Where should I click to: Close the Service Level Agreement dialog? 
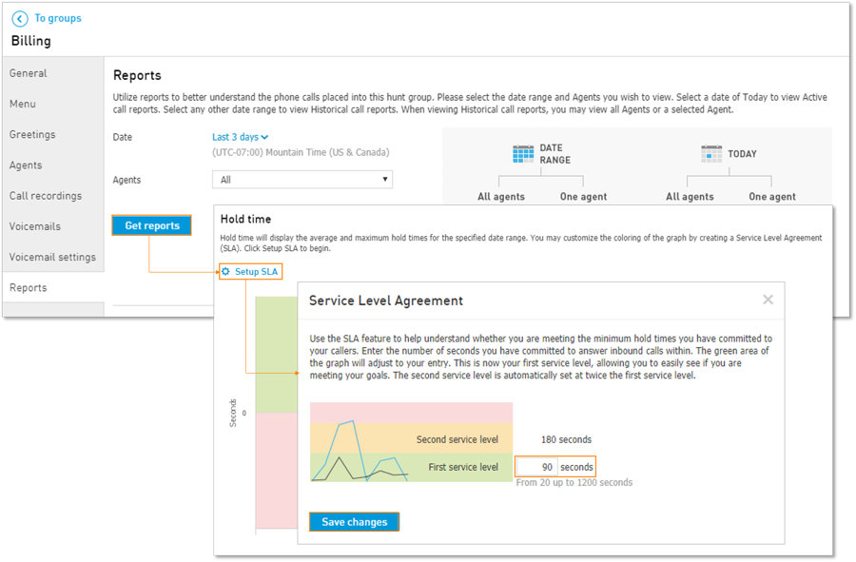point(768,300)
